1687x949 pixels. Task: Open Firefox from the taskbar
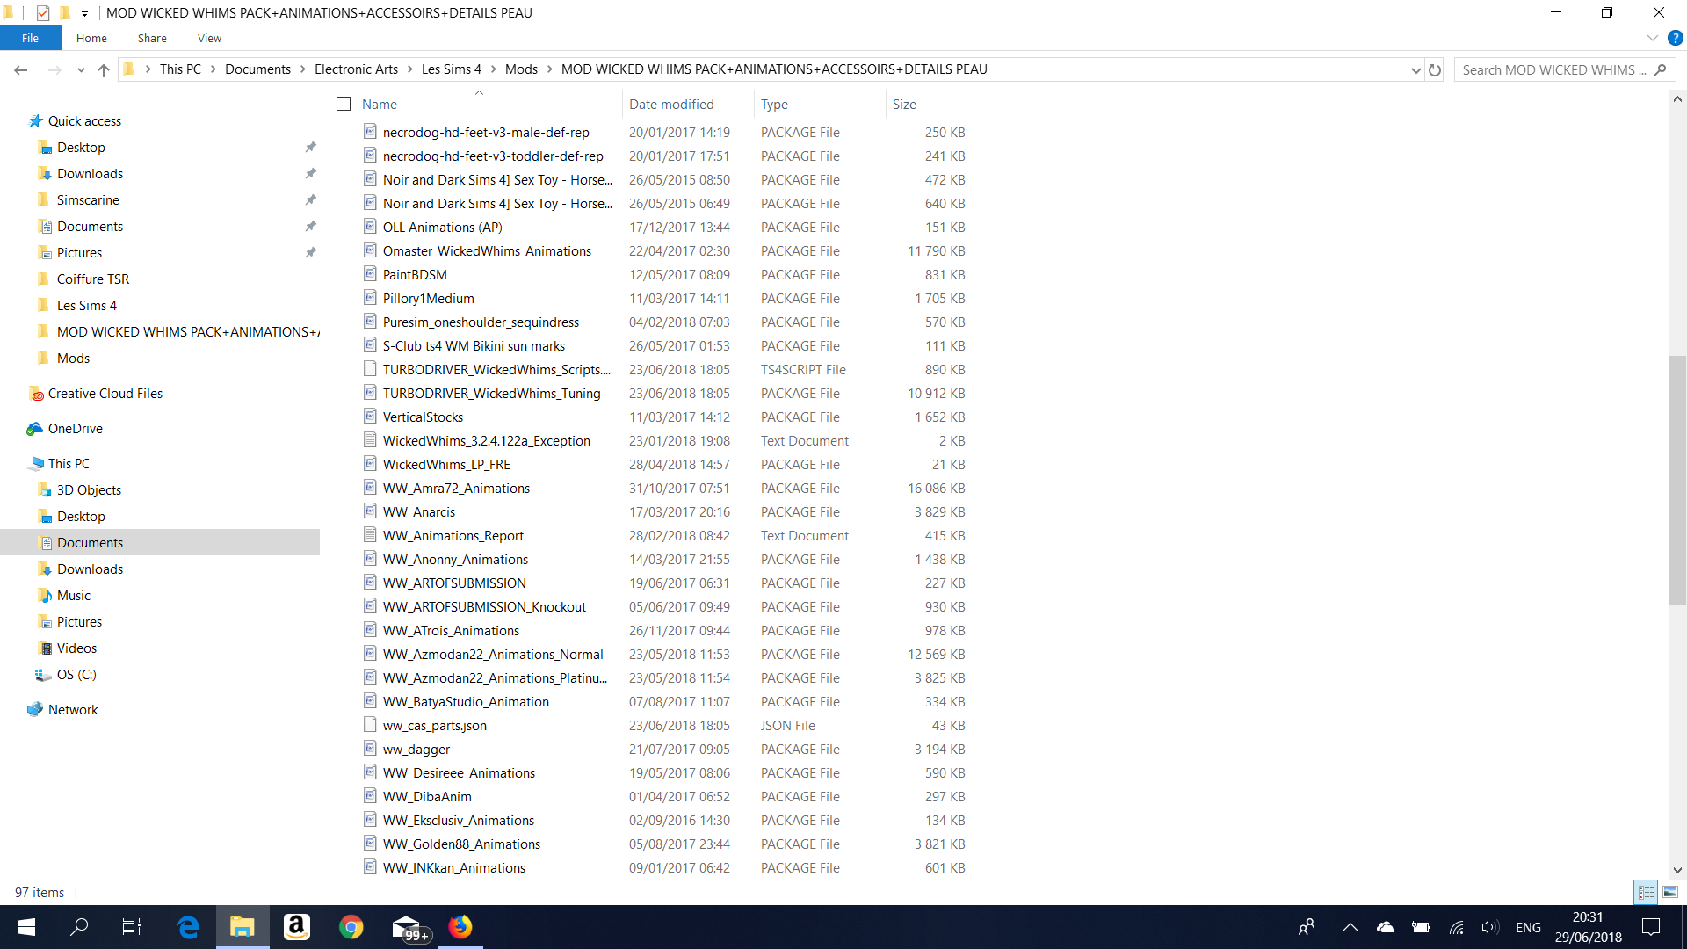[x=460, y=927]
